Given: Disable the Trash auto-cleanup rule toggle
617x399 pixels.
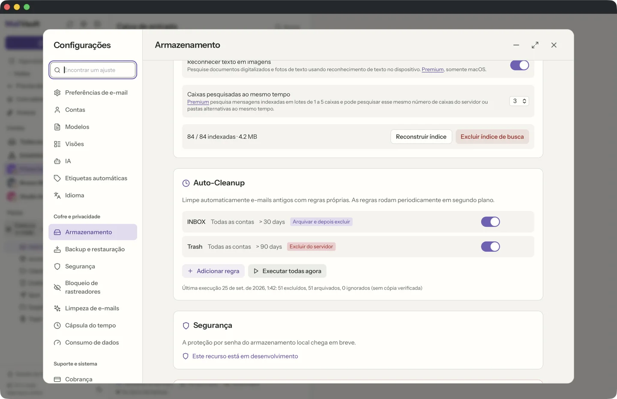Looking at the screenshot, I should click(x=491, y=247).
